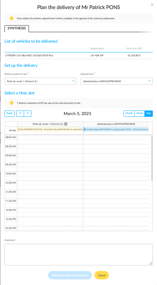157x285 pixels.
Task: Go to next day with right arrow
Action: click(28, 114)
